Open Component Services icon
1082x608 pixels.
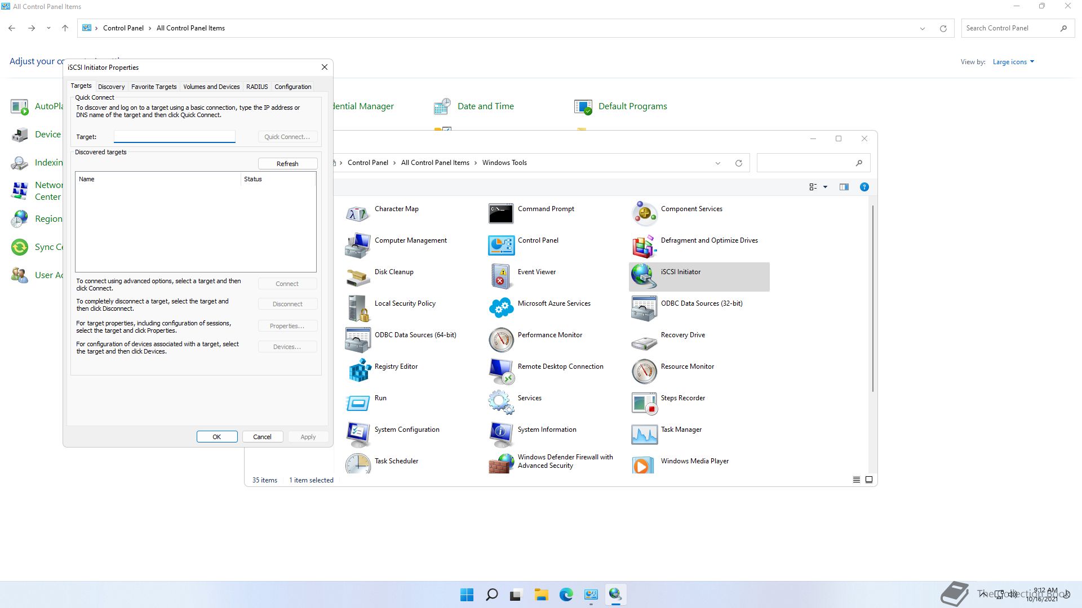tap(644, 214)
